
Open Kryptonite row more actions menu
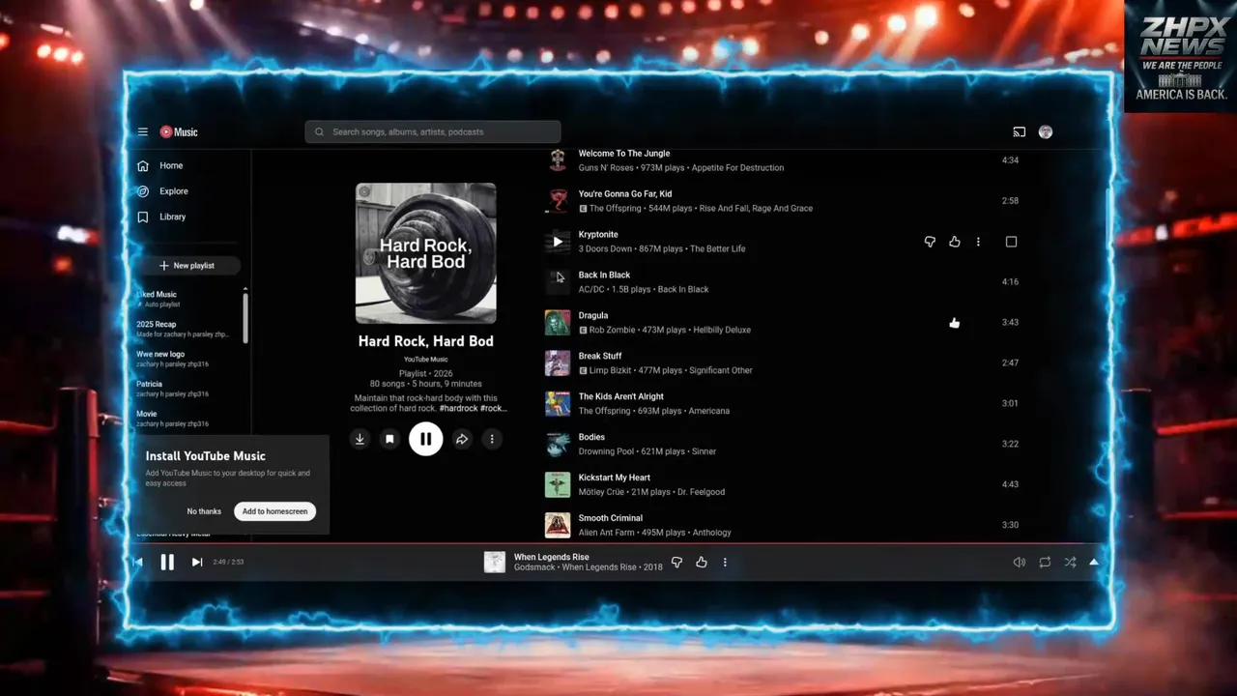(x=978, y=242)
